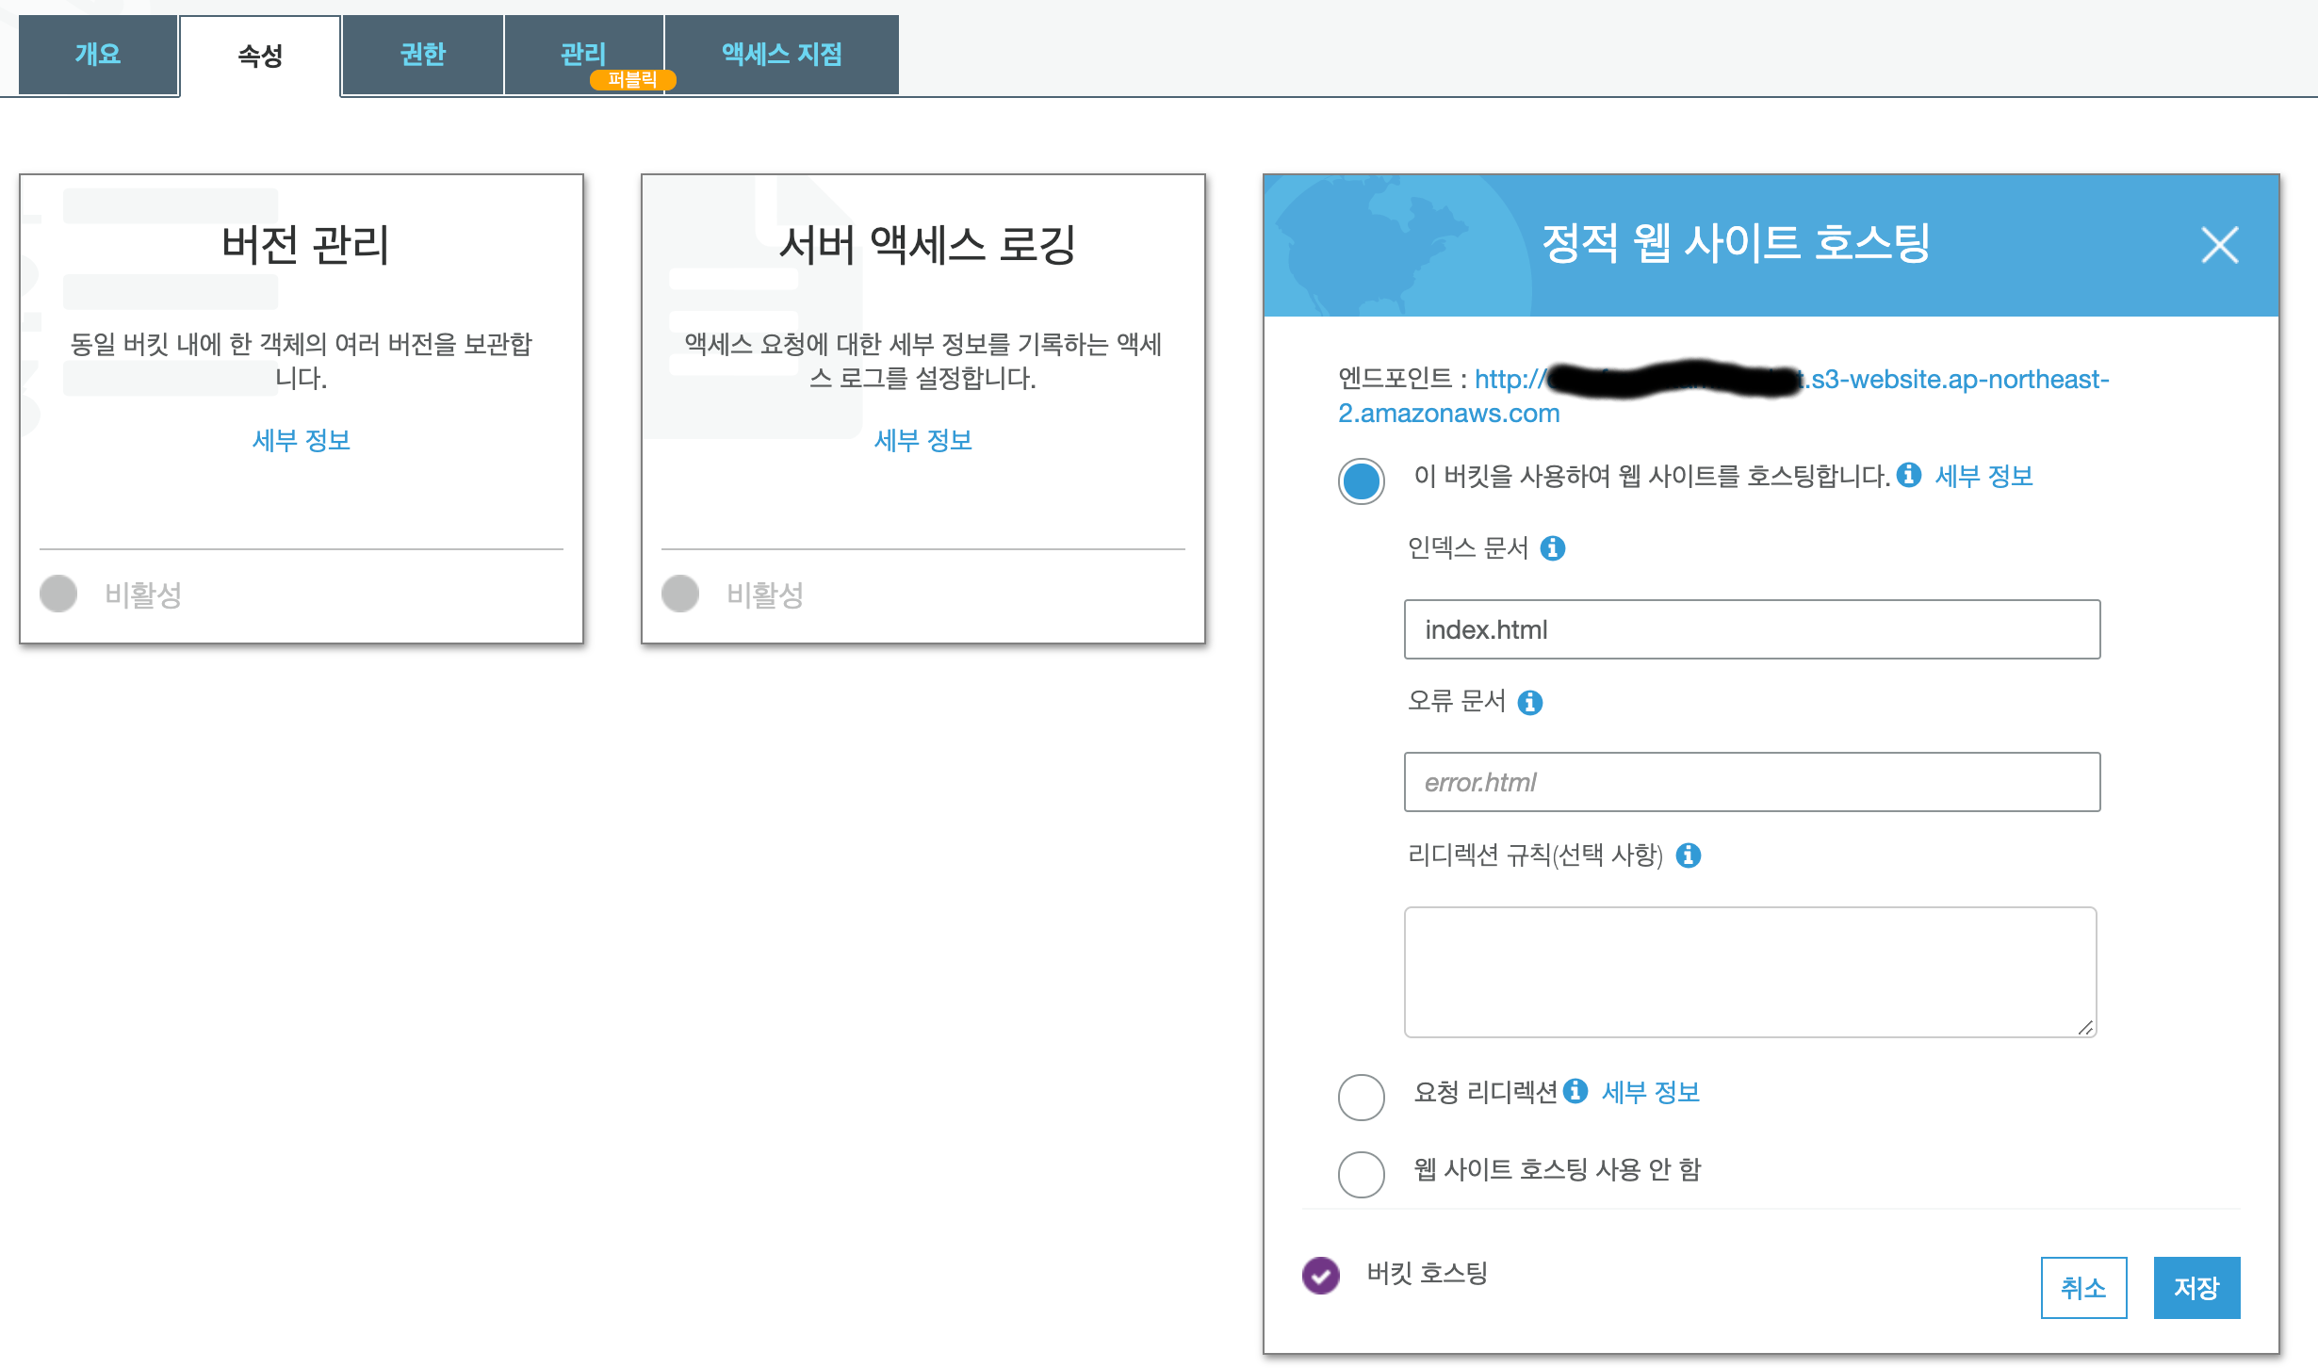This screenshot has width=2318, height=1368.
Task: Open 세부 정보 link in 서버 액세스 로깅 card
Action: [923, 440]
